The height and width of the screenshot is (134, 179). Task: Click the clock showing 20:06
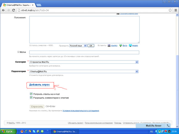tap(174, 132)
